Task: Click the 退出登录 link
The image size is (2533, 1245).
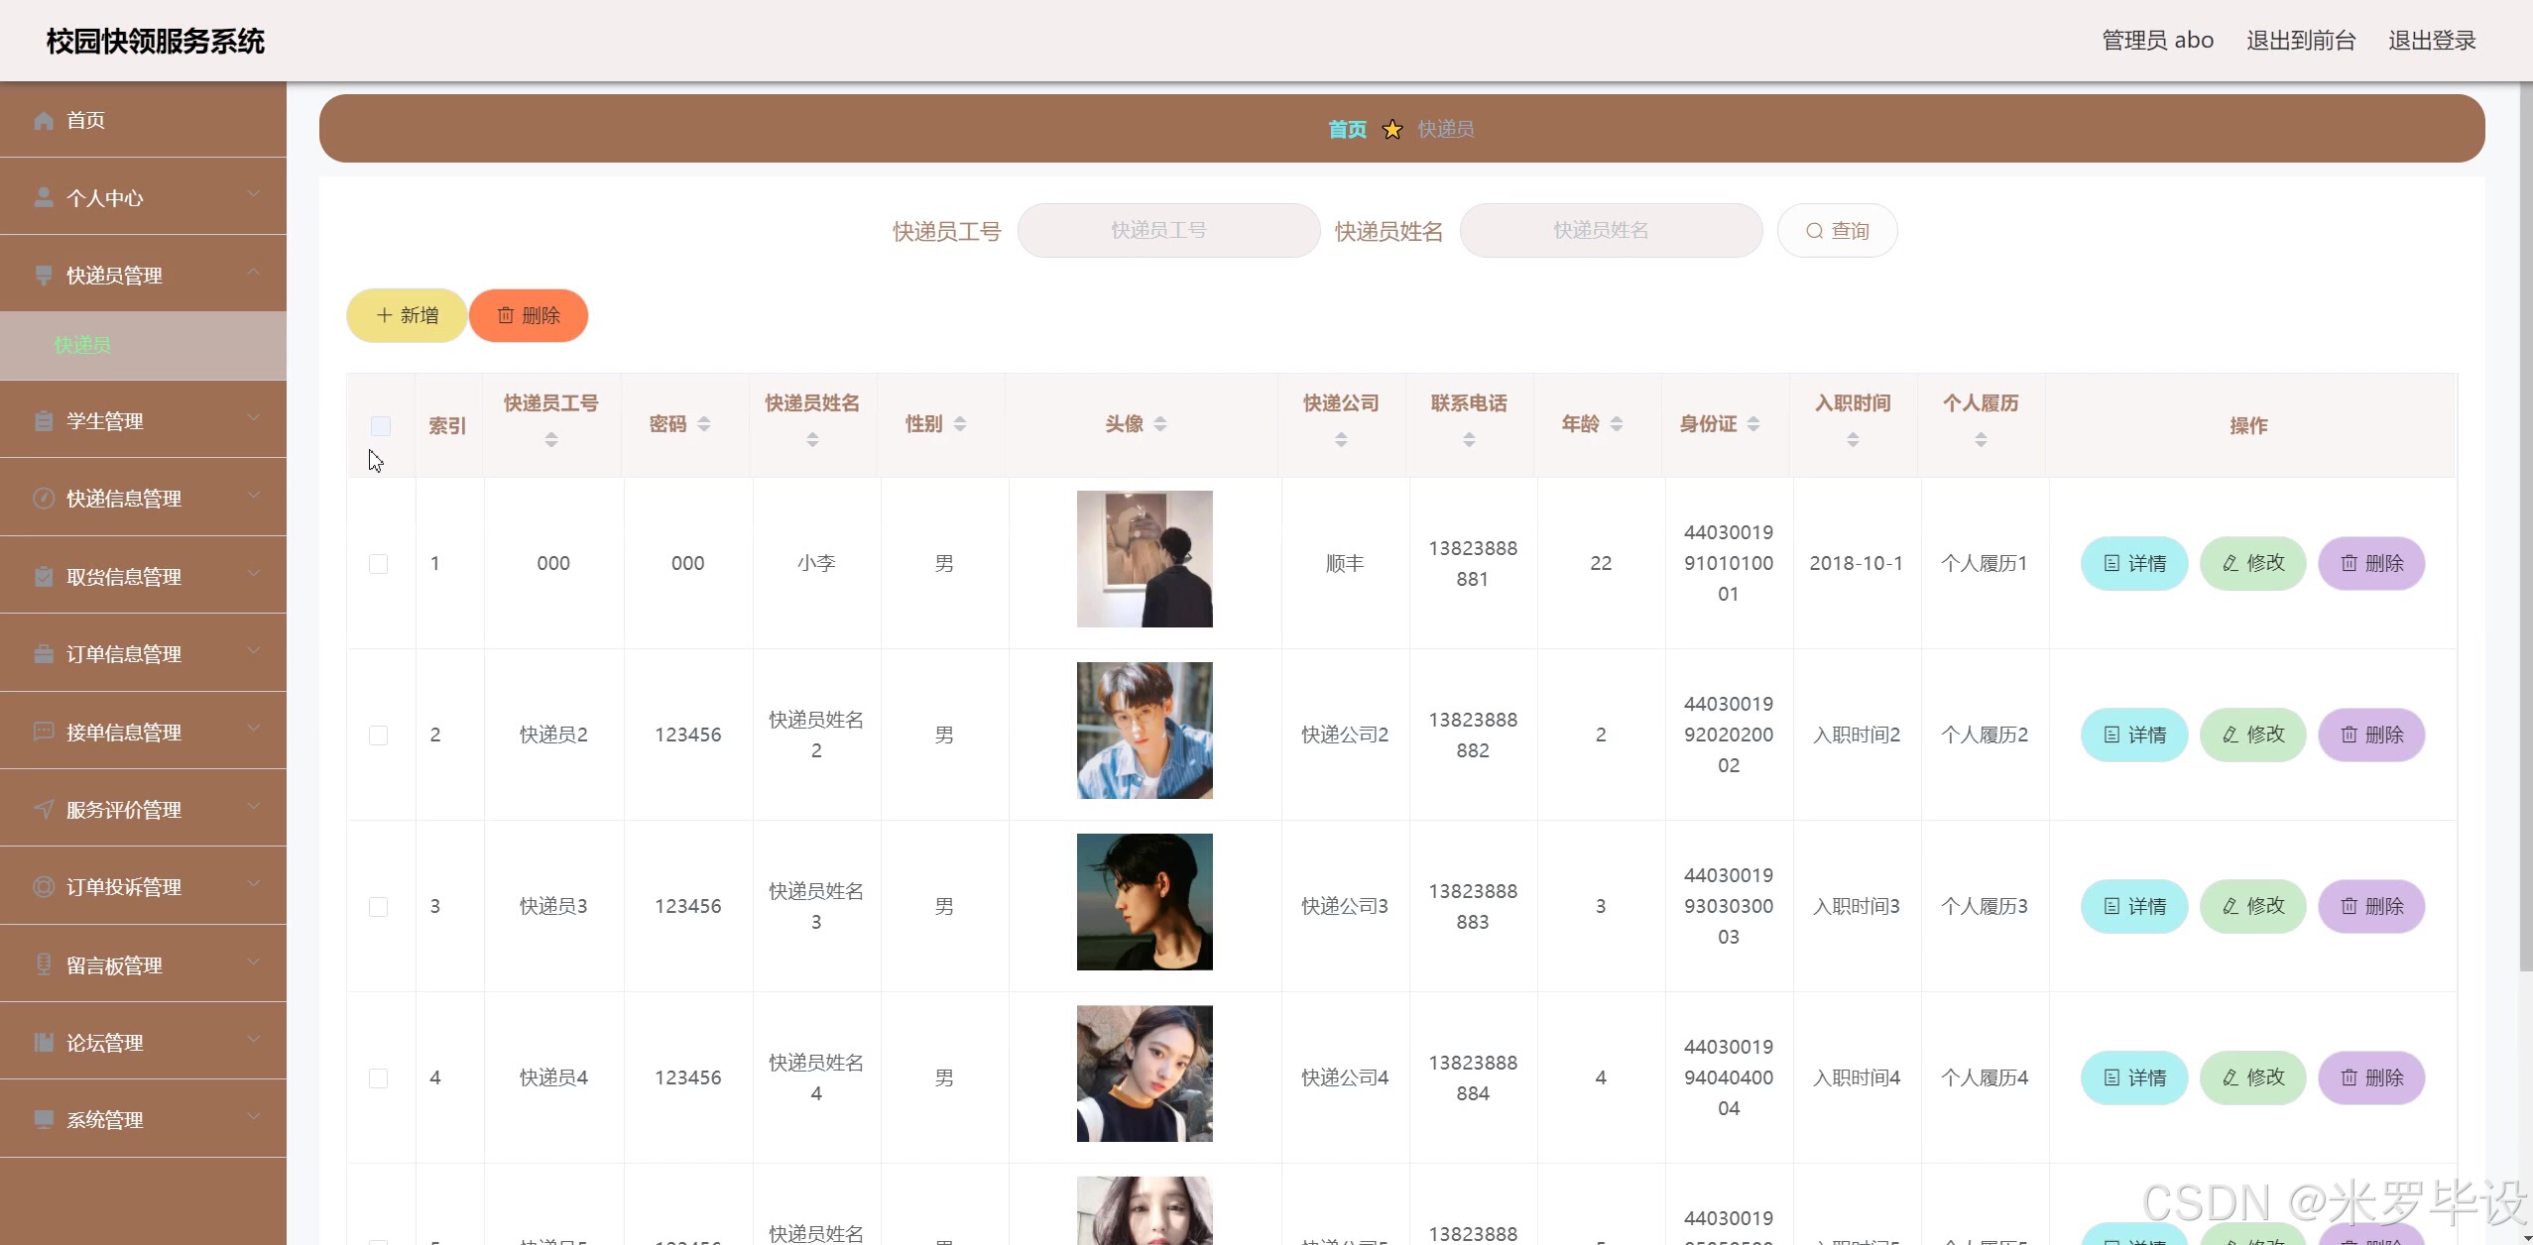Action: (2432, 41)
